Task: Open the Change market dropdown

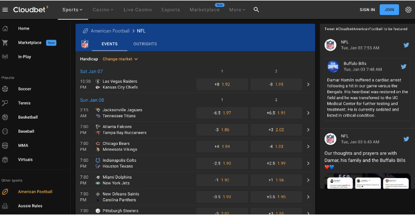Action: (x=120, y=59)
